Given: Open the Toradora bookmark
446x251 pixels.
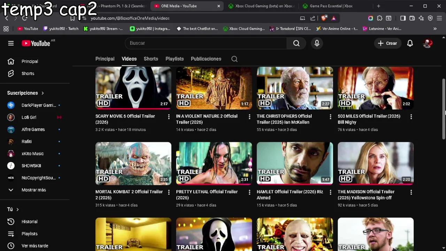Looking at the screenshot, I should (x=290, y=29).
